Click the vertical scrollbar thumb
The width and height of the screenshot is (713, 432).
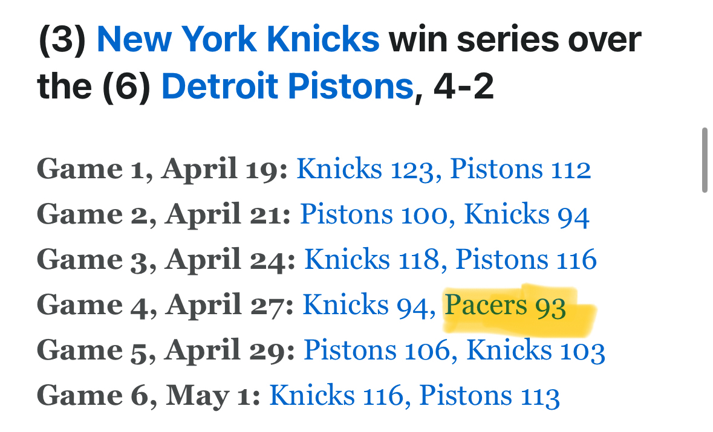coord(705,160)
